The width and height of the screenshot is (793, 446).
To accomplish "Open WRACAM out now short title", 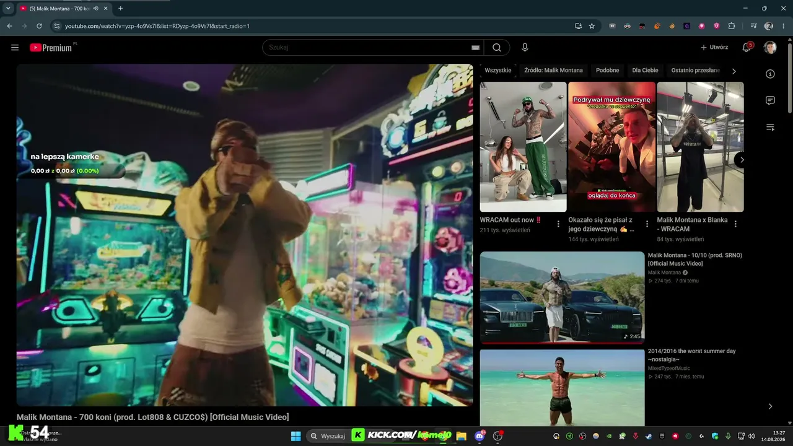I will pyautogui.click(x=511, y=220).
